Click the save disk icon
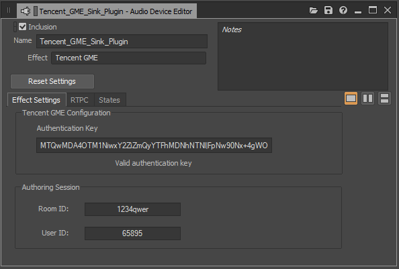 (328, 11)
